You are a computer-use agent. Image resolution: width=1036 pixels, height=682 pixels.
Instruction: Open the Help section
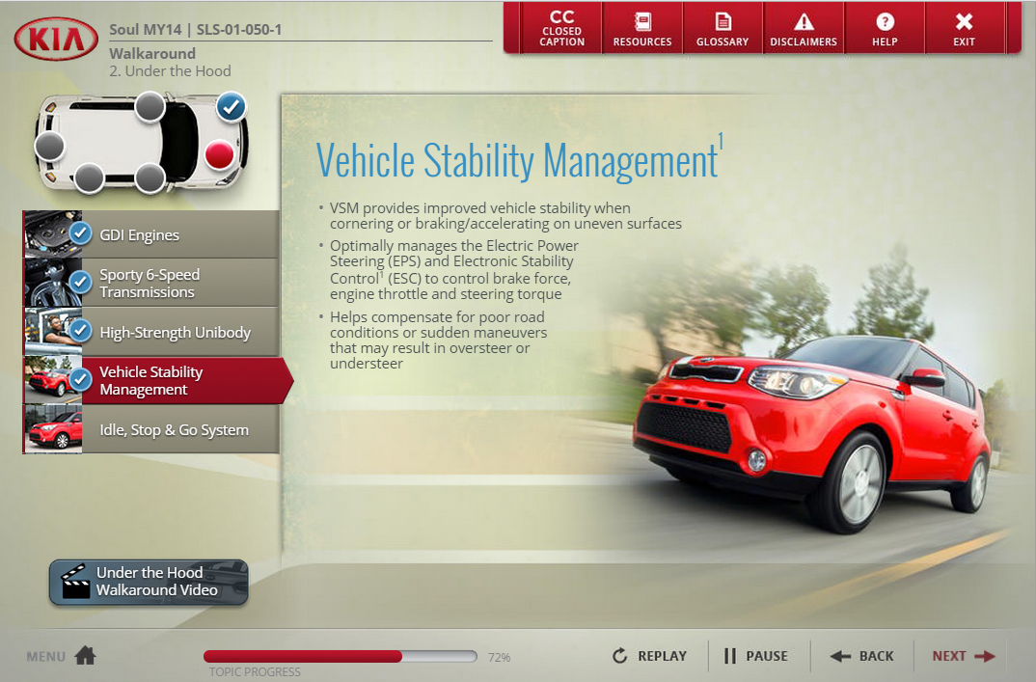click(x=885, y=28)
